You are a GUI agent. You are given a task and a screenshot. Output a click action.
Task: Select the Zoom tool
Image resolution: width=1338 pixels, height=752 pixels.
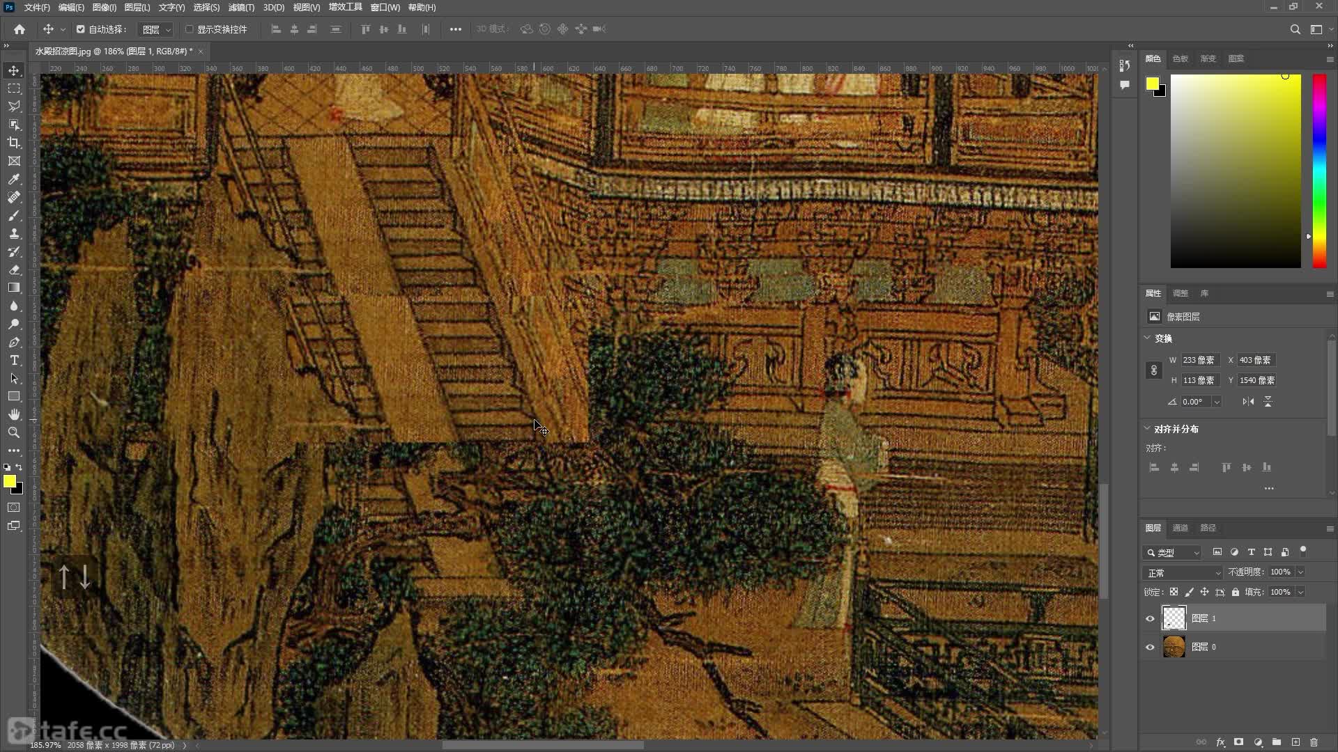coord(14,432)
